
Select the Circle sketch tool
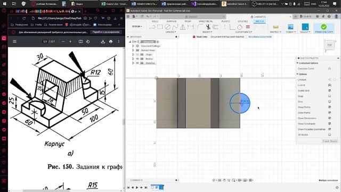point(167,27)
